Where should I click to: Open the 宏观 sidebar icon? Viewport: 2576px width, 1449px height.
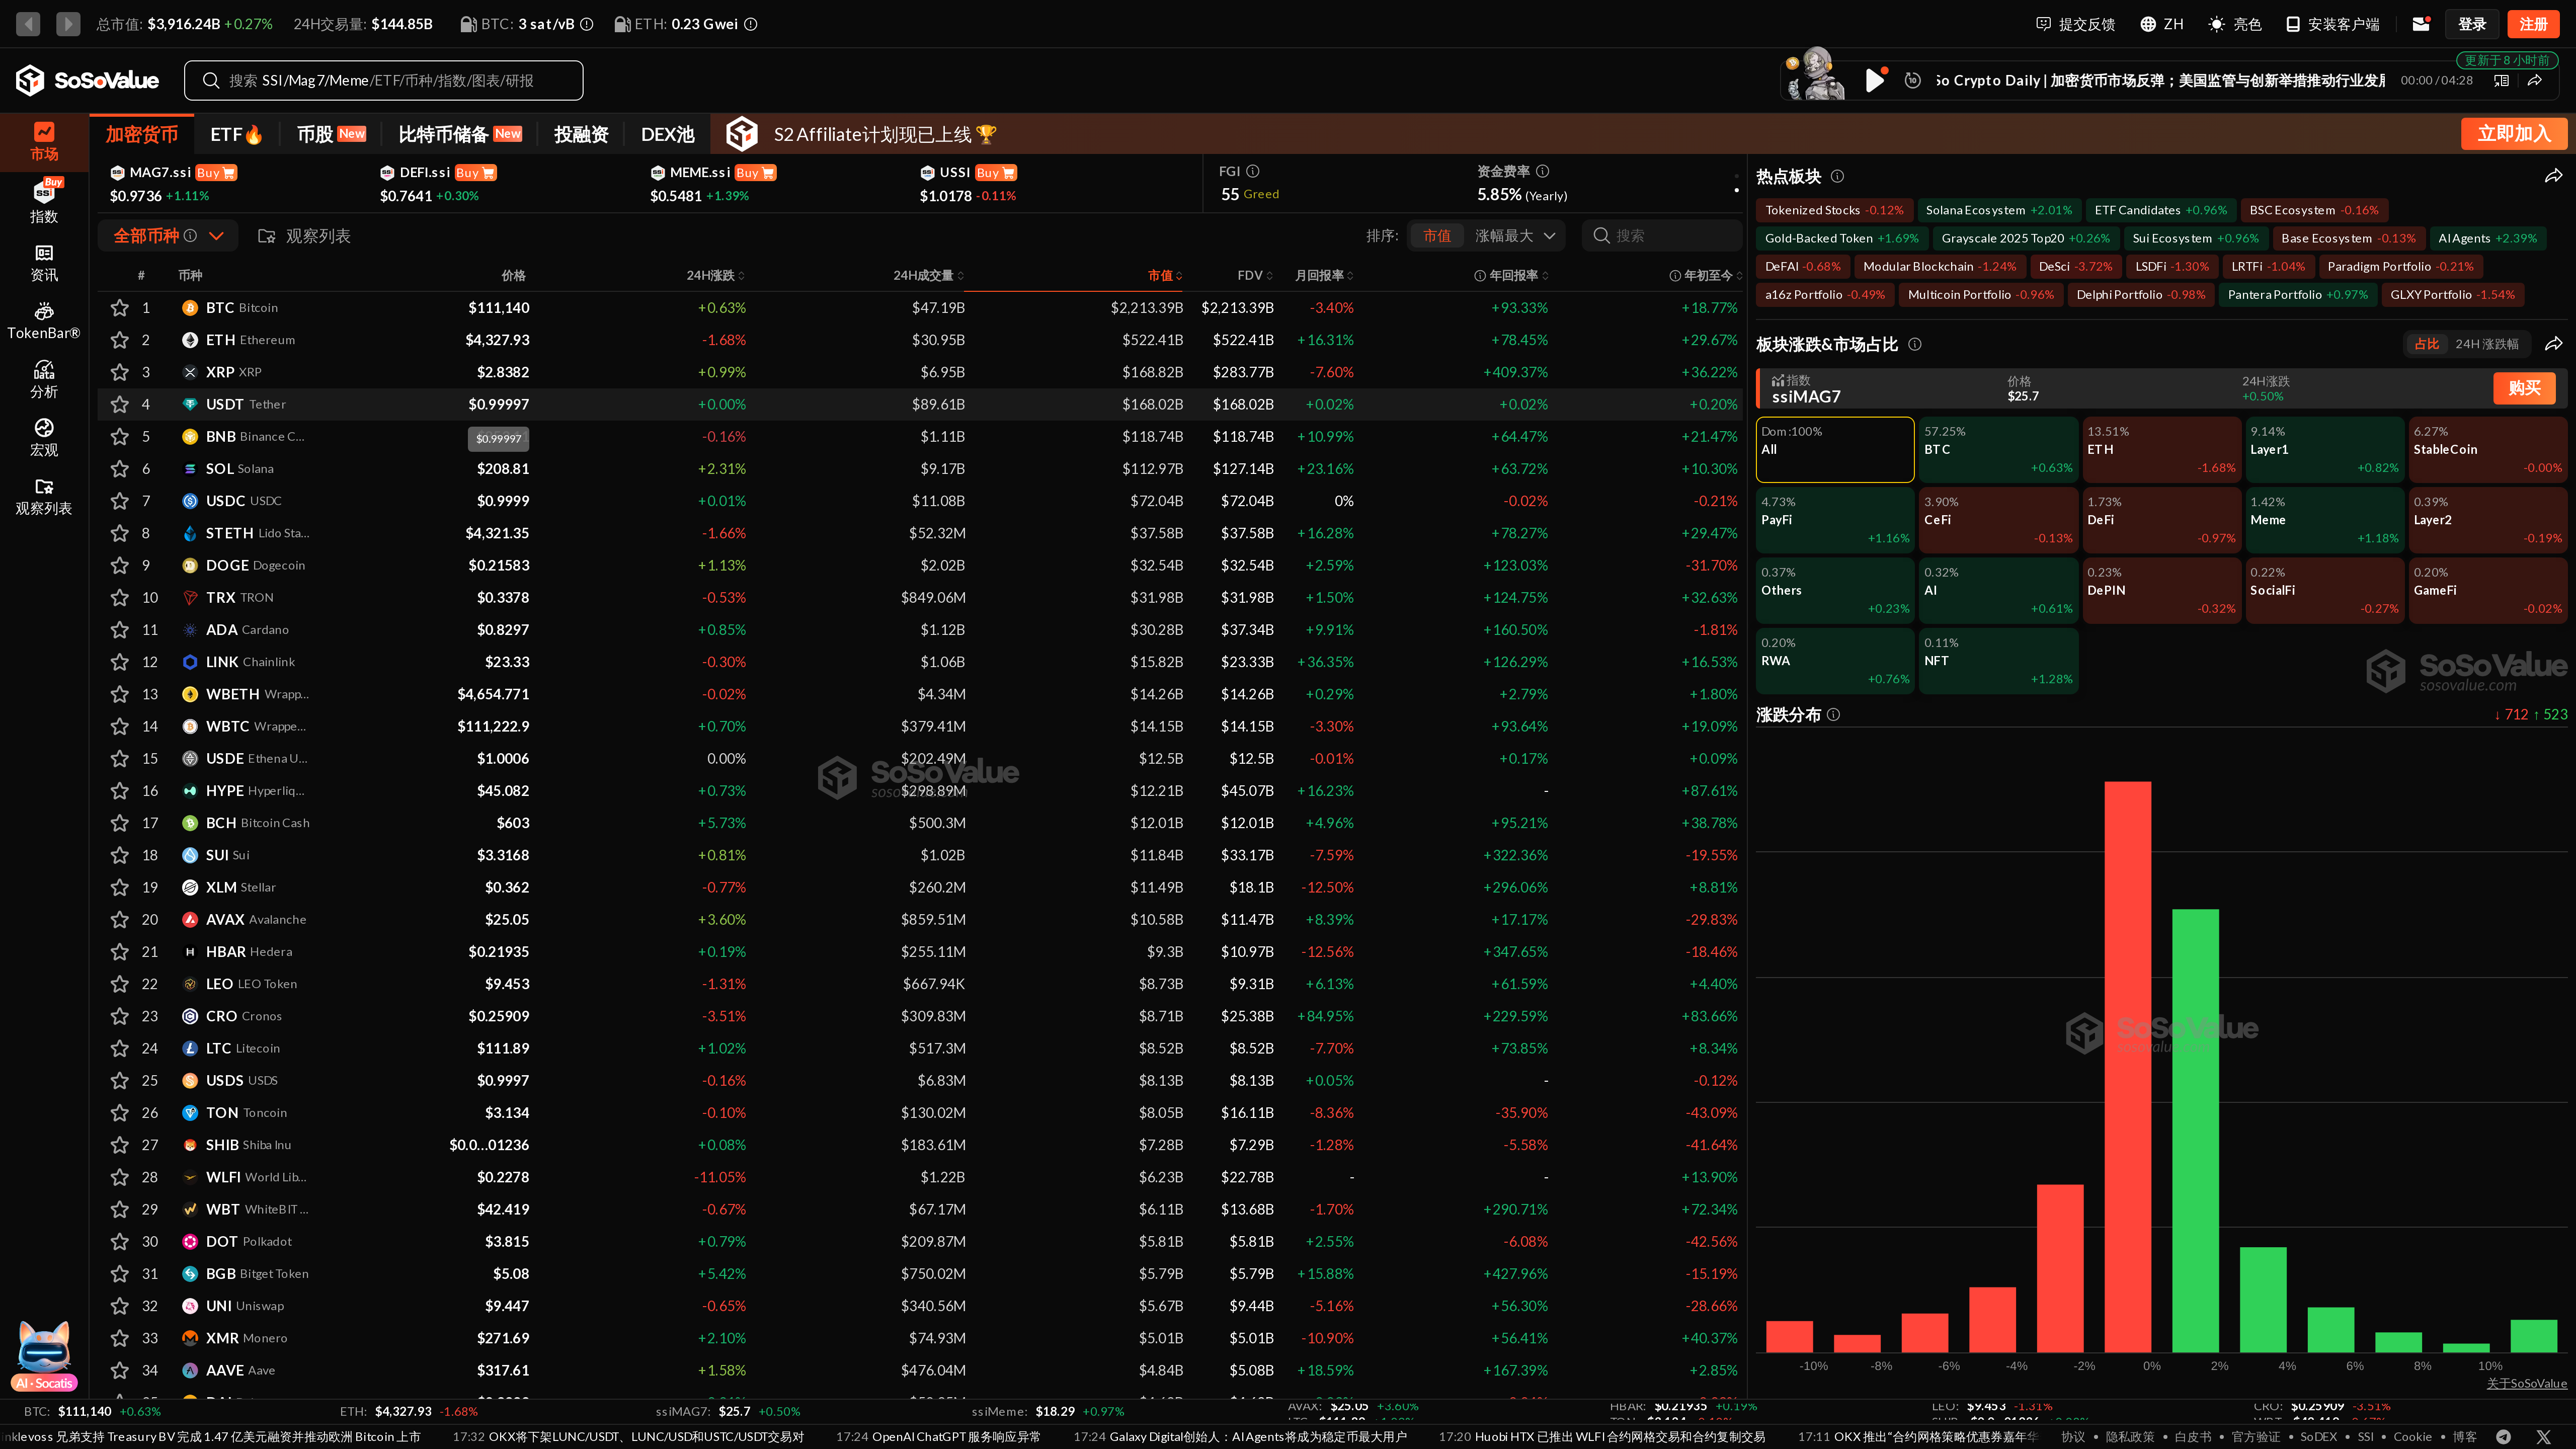(x=44, y=438)
